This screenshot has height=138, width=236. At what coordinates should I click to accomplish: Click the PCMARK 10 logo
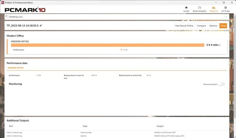25,10
